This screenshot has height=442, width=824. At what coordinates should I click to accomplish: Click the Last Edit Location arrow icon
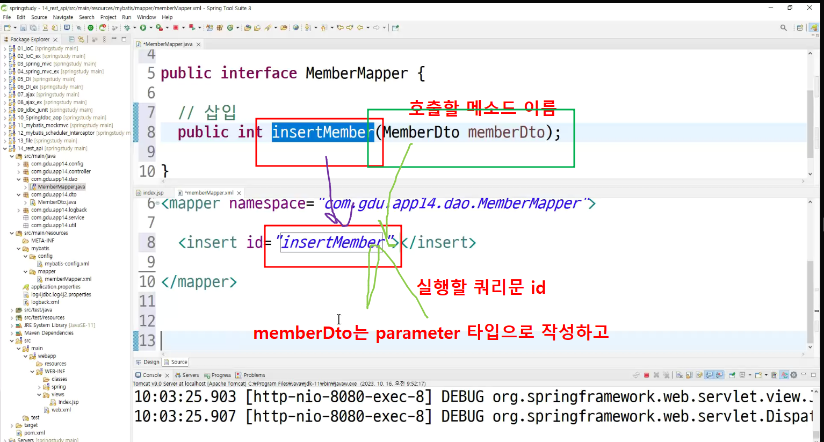coord(340,27)
